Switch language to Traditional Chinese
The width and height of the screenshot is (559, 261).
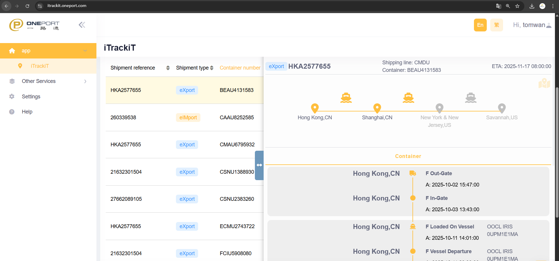click(x=496, y=25)
